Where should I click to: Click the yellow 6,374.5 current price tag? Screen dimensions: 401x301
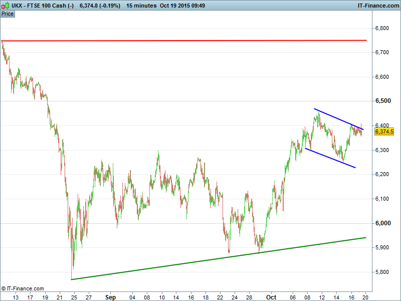383,131
